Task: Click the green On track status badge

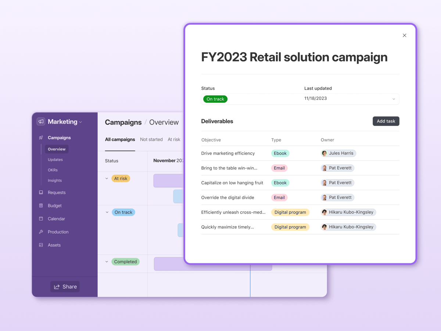Action: 215,99
